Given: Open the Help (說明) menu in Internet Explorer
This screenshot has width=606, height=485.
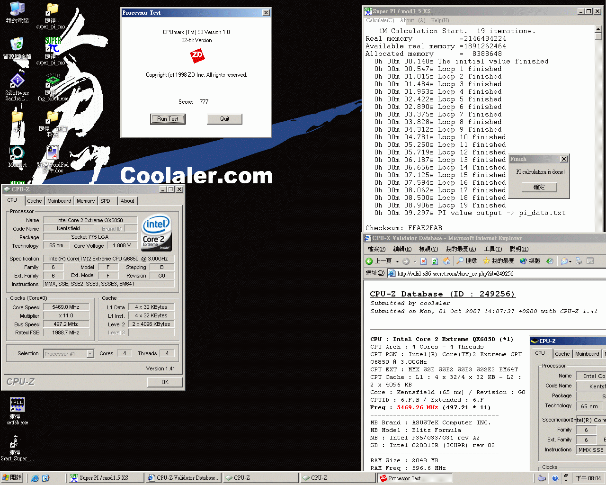Looking at the screenshot, I should coord(519,249).
